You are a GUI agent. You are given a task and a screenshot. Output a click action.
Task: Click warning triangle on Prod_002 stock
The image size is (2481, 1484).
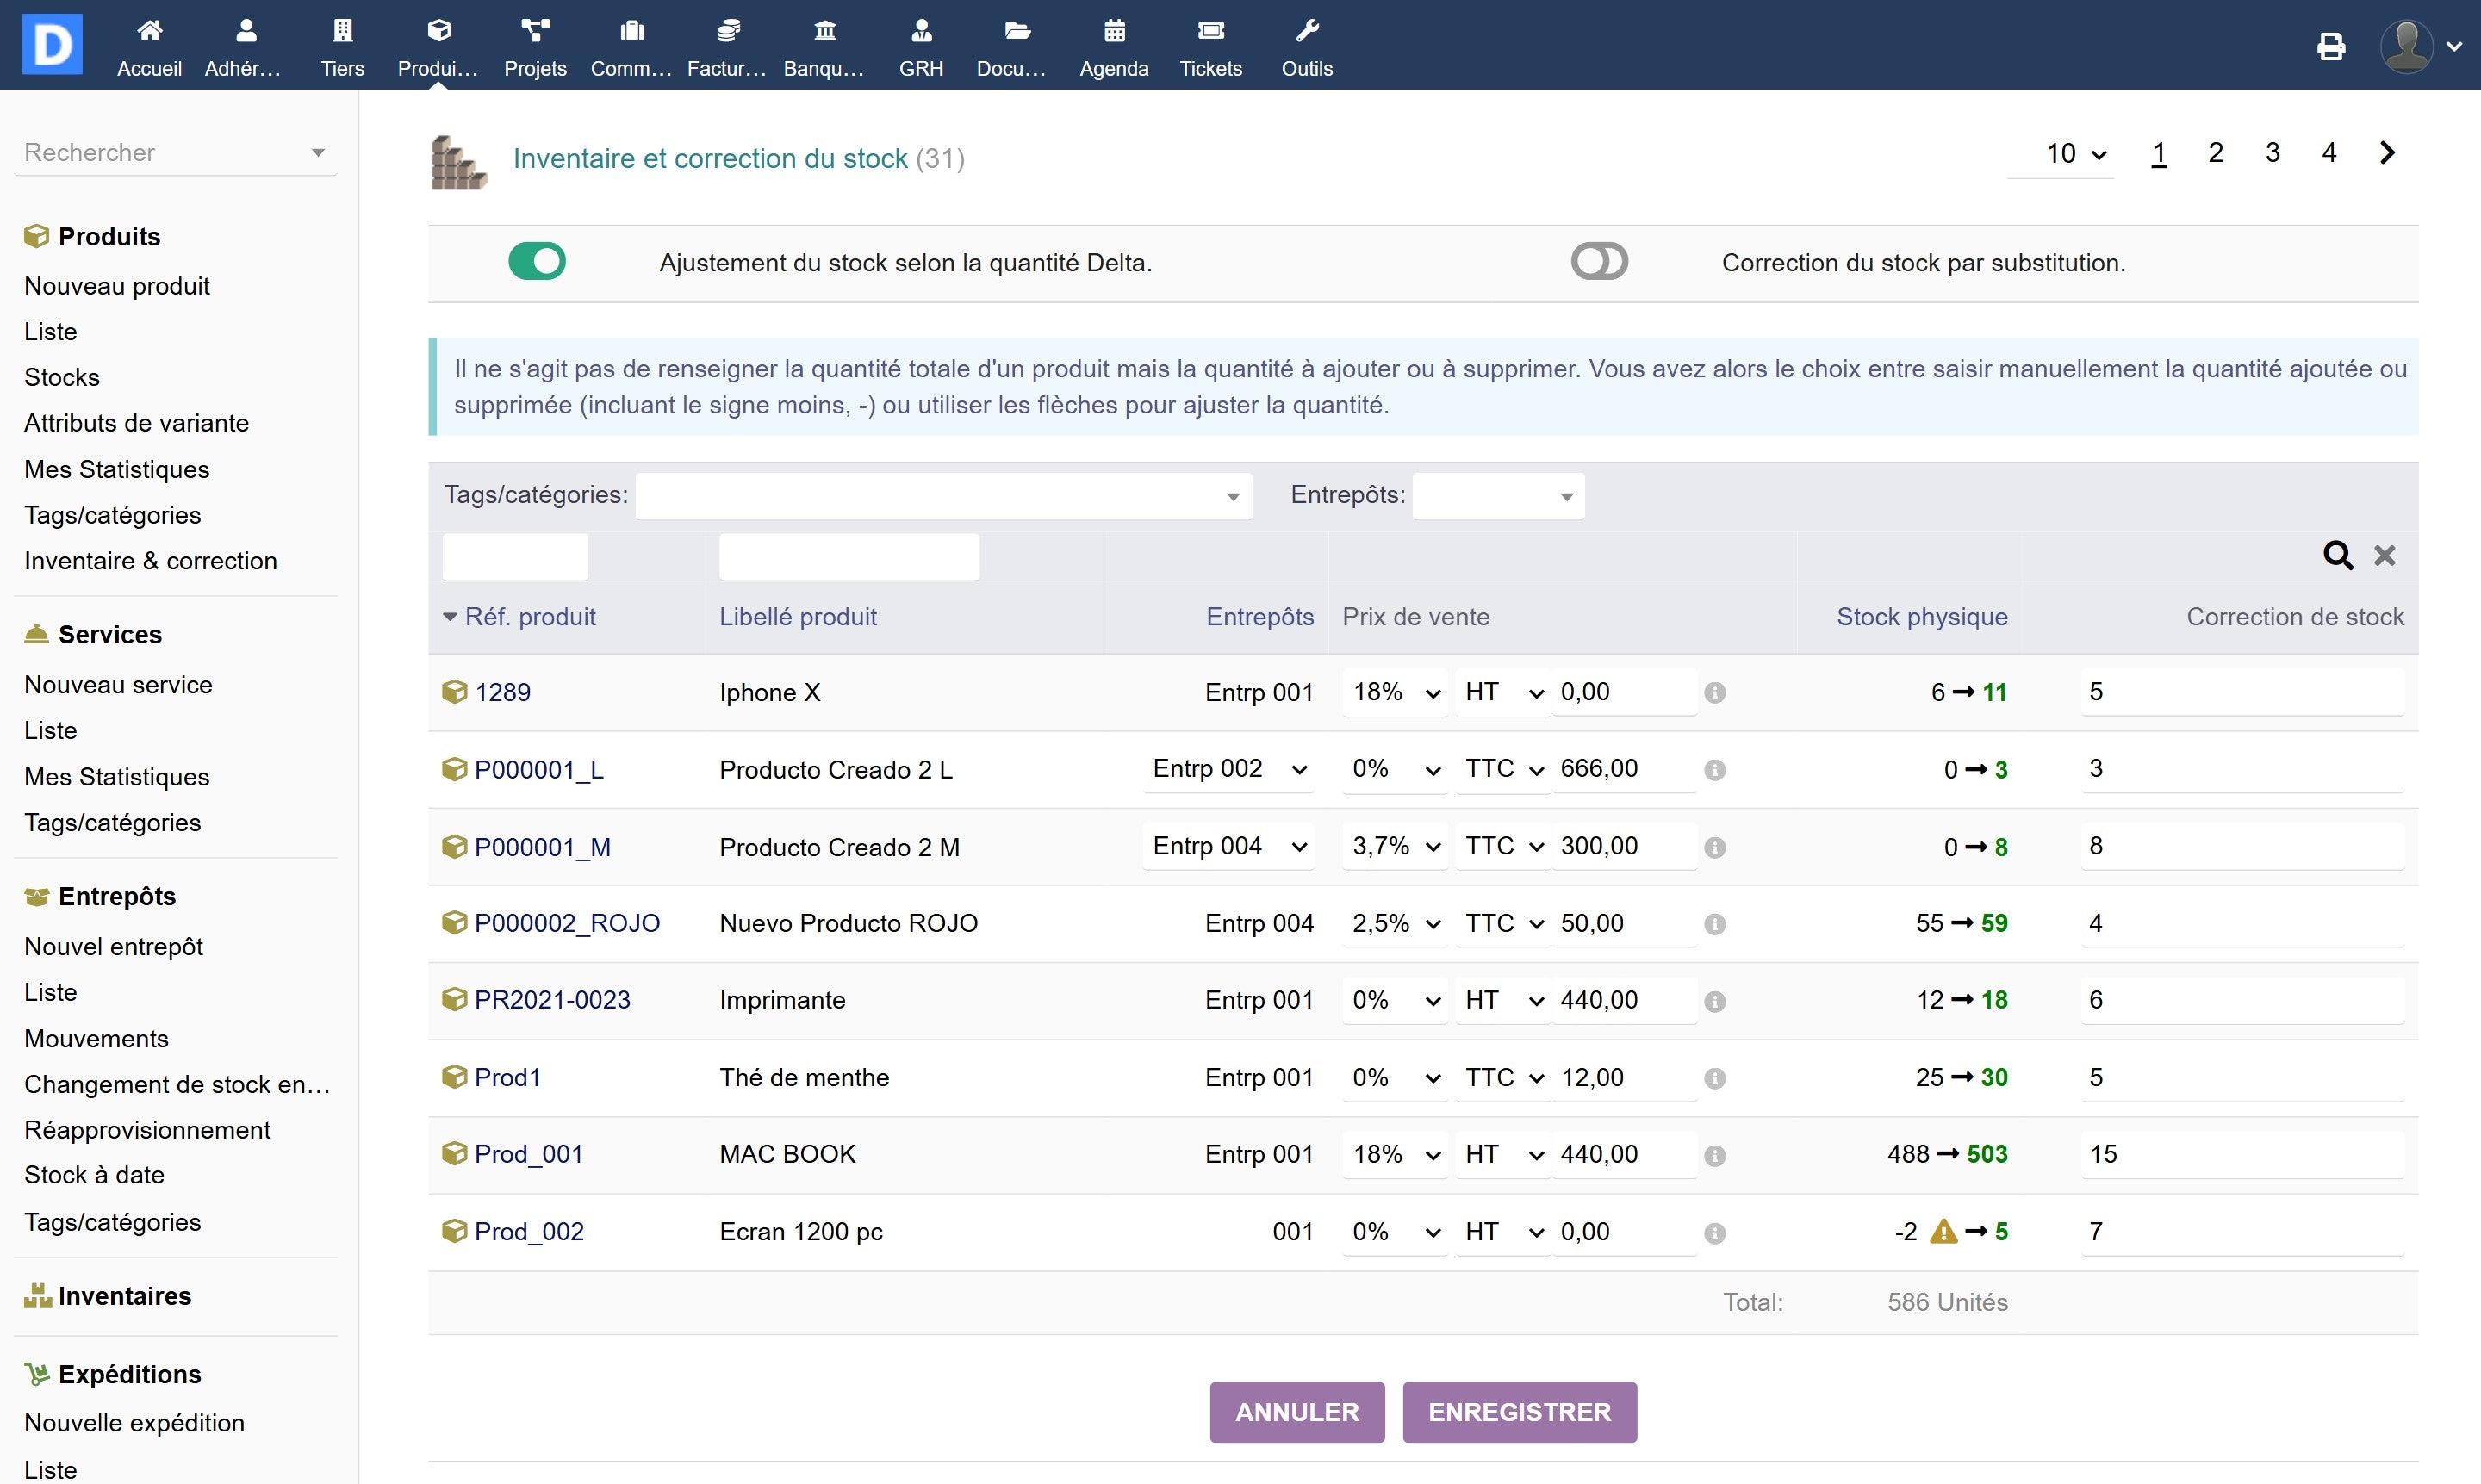(1943, 1231)
